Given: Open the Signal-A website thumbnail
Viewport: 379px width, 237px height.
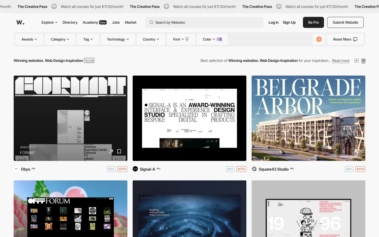Looking at the screenshot, I should [189, 118].
